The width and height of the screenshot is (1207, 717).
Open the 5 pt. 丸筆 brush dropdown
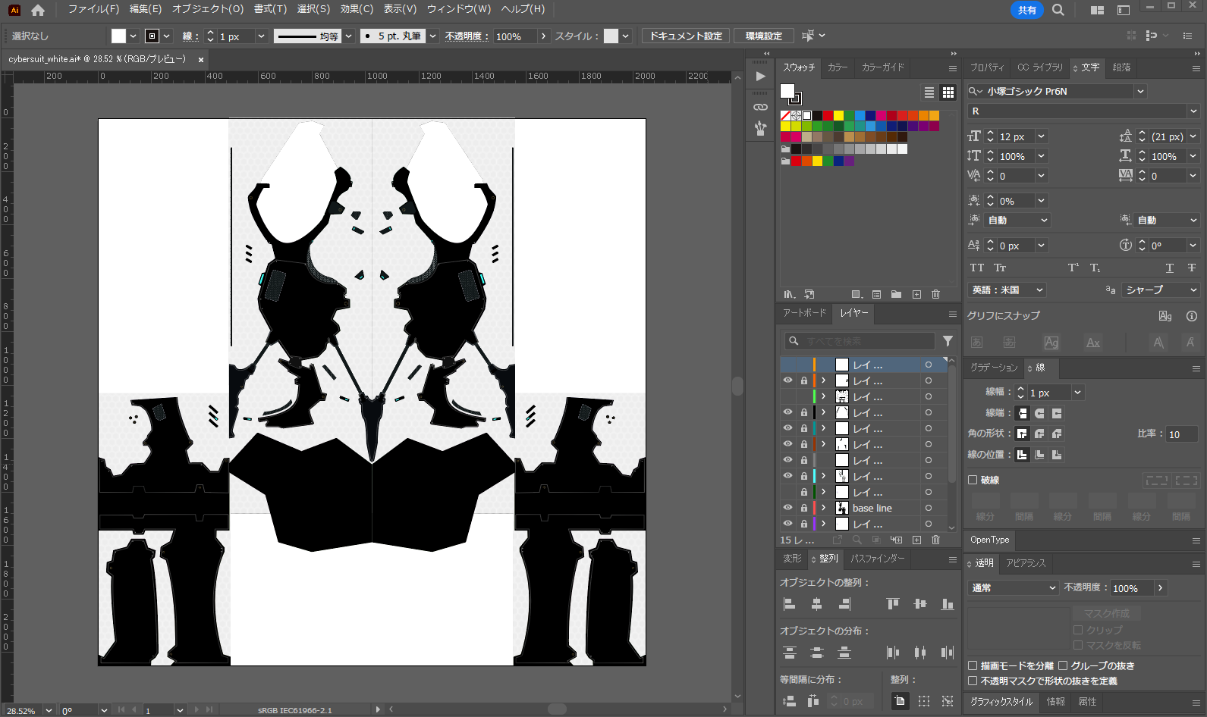[432, 36]
